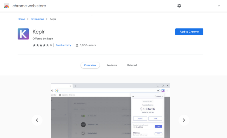Click the breadcrumb 'Keplr' text
Viewport: 227px width, 138px height.
pos(53,19)
